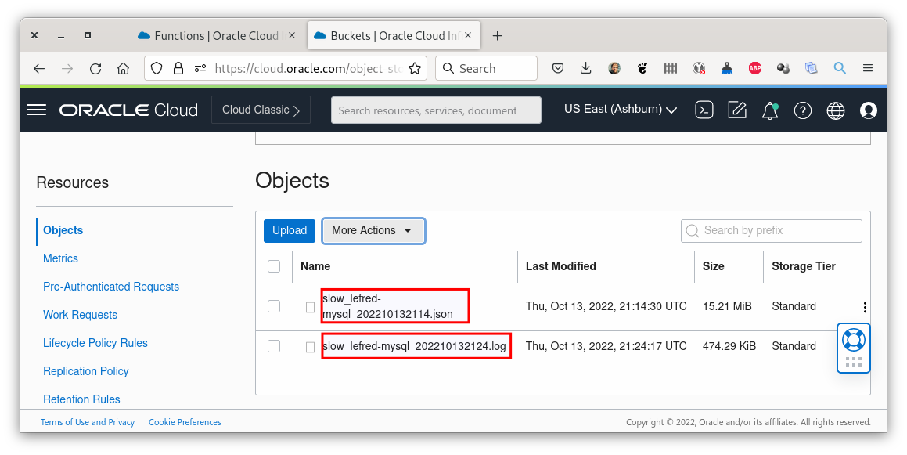Open the Cookie Preferences link
Screen dimensions: 907x455
185,422
